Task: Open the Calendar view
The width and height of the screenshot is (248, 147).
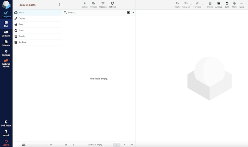Action: (x=6, y=43)
